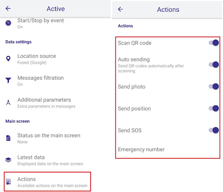Click the Status on main screen document icon

(x=8, y=138)
